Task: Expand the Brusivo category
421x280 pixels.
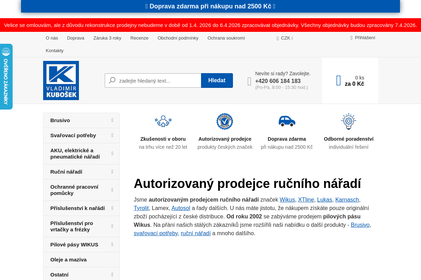Action: tap(112, 120)
